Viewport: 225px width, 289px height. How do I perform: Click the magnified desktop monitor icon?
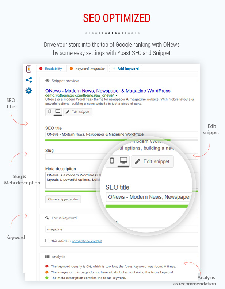[x=123, y=161]
